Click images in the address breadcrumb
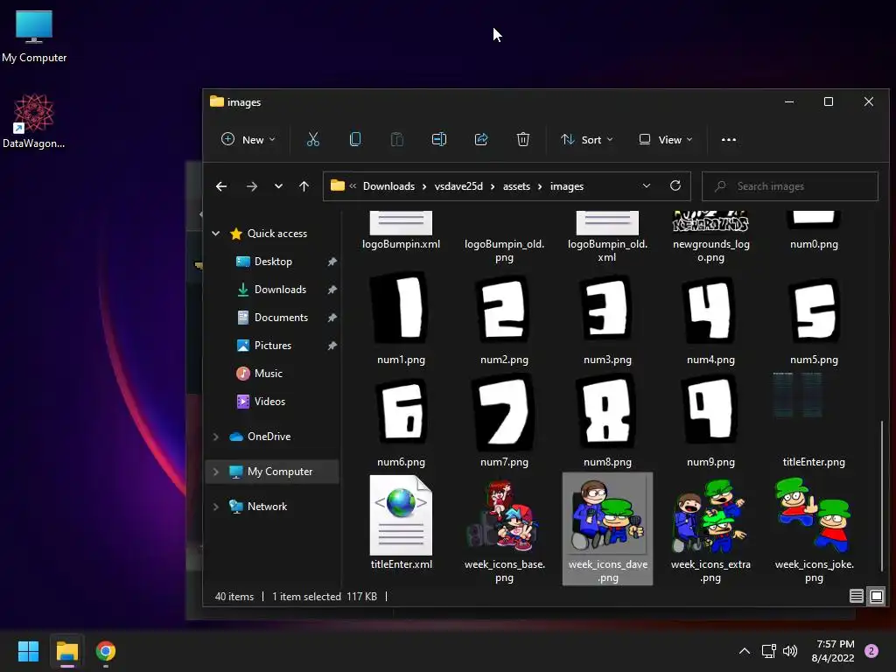The height and width of the screenshot is (672, 896). pos(567,186)
